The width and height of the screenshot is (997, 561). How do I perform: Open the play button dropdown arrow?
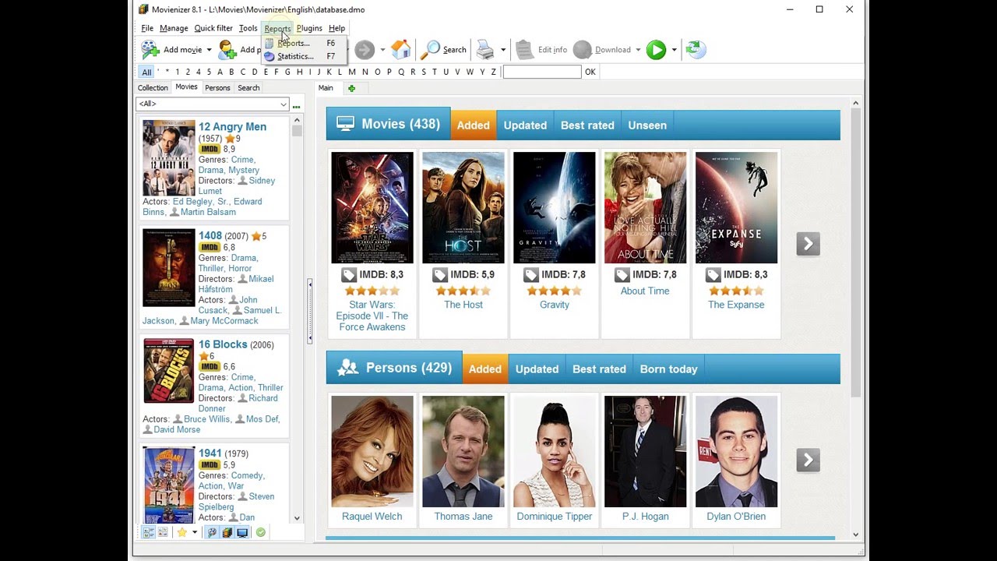point(675,50)
